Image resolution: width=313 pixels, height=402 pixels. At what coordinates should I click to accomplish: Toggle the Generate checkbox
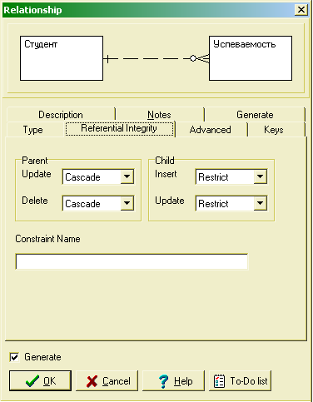14,357
